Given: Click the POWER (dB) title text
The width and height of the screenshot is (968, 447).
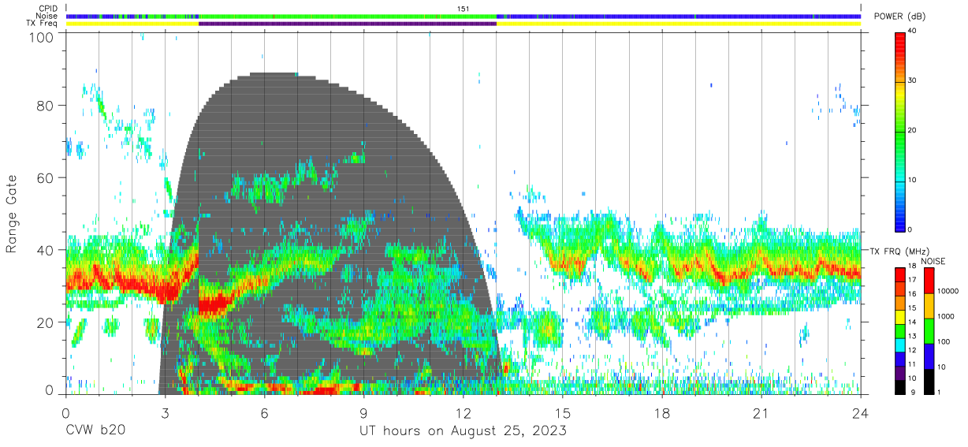Looking at the screenshot, I should [900, 17].
